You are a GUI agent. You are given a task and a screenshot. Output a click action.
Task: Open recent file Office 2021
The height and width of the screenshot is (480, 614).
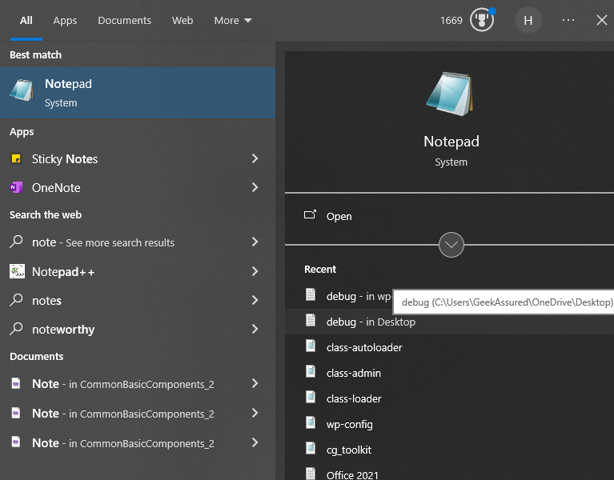(449, 473)
